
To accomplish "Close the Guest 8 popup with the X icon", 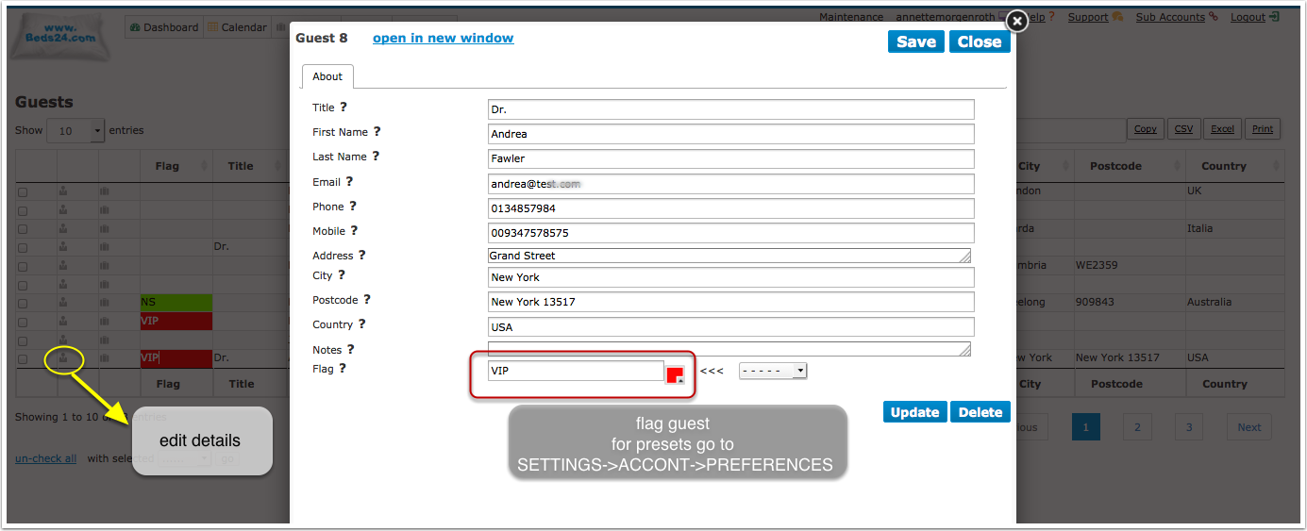I will click(x=1016, y=21).
